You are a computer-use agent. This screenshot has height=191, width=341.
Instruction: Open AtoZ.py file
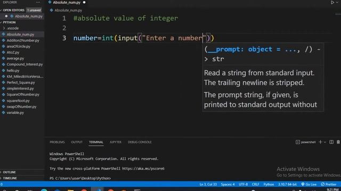pos(13,53)
